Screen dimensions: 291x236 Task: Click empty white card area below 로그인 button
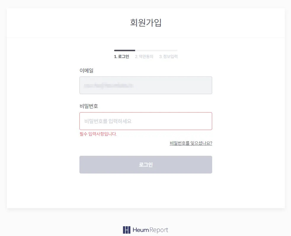[x=145, y=191]
